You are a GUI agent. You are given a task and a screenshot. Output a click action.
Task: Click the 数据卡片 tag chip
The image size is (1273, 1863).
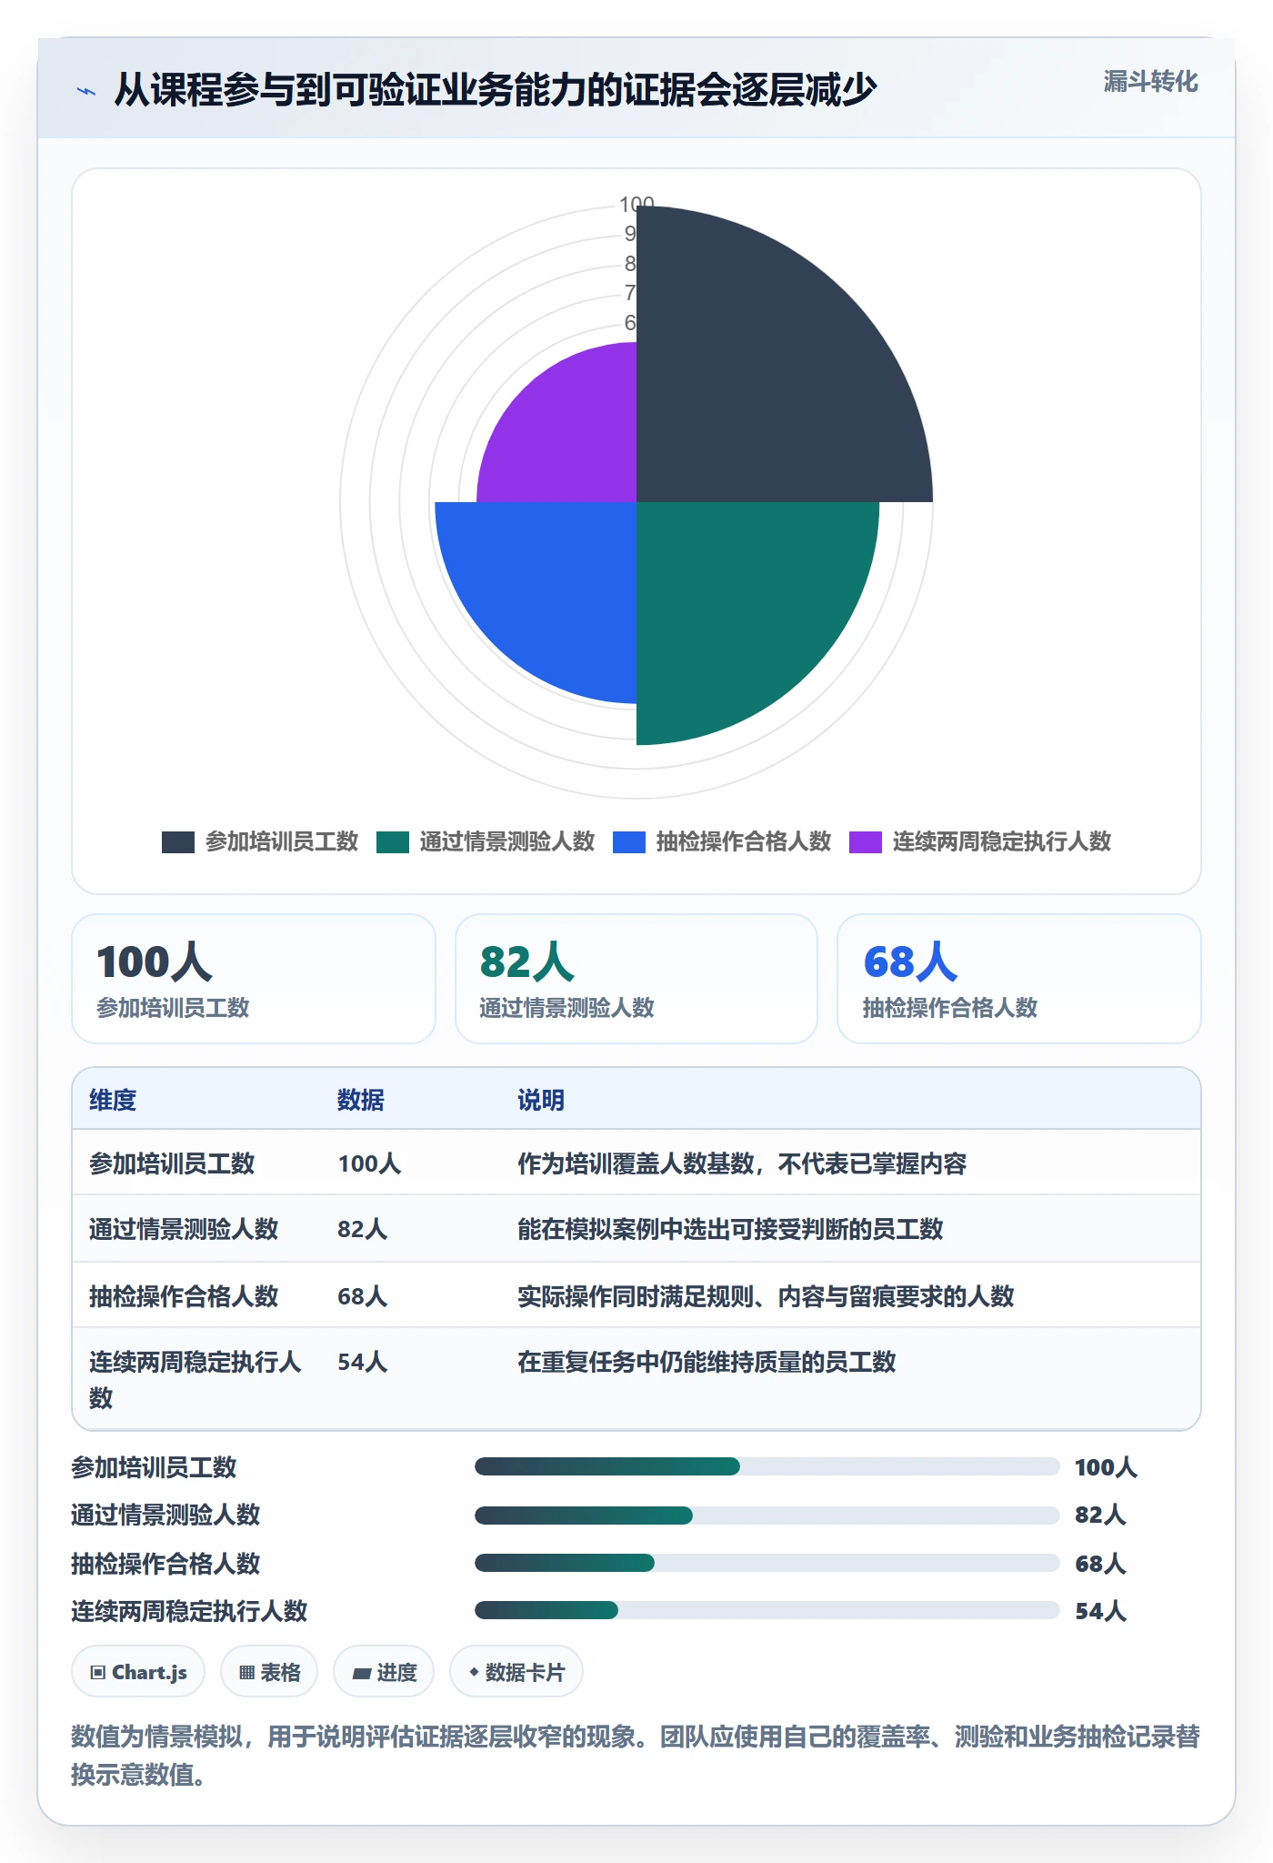click(516, 1672)
